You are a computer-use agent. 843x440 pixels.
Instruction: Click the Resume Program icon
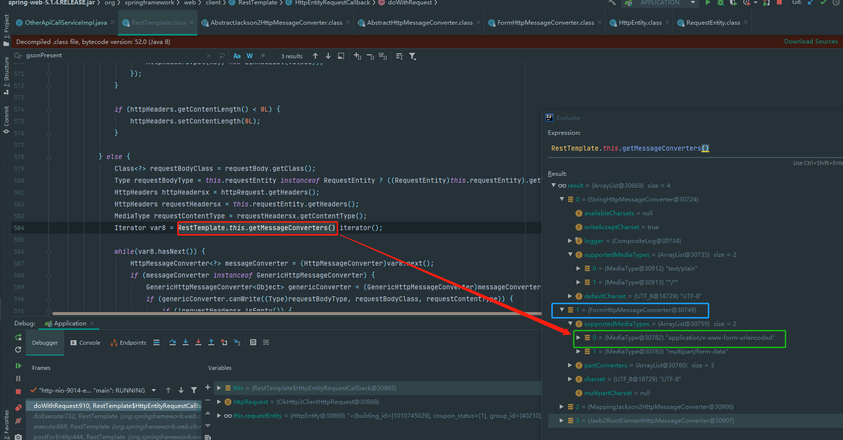point(18,366)
